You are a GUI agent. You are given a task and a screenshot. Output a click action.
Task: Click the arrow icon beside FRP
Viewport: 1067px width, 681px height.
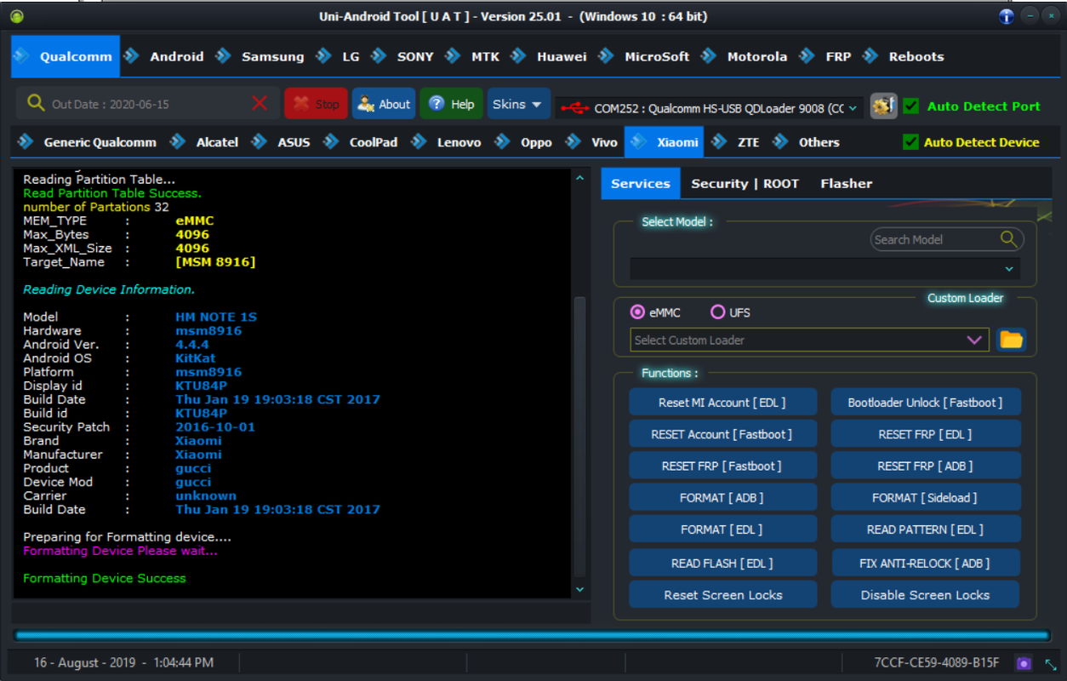tap(807, 56)
